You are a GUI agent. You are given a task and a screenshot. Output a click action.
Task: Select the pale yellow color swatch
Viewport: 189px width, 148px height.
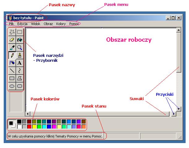pyautogui.click(x=59, y=127)
